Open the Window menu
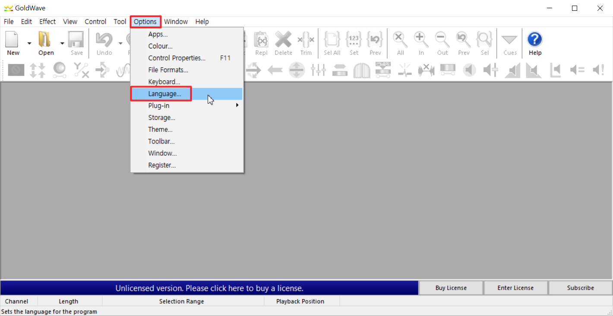This screenshot has height=316, width=613. [176, 22]
